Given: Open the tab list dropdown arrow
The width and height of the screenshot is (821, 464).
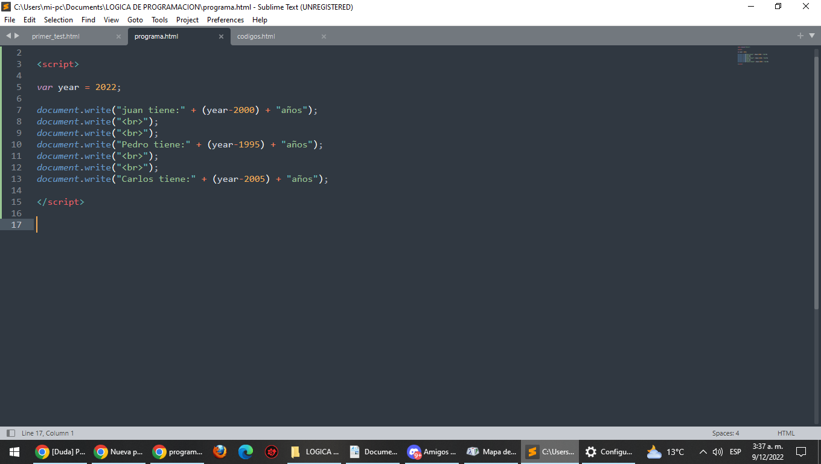Looking at the screenshot, I should click(x=811, y=36).
